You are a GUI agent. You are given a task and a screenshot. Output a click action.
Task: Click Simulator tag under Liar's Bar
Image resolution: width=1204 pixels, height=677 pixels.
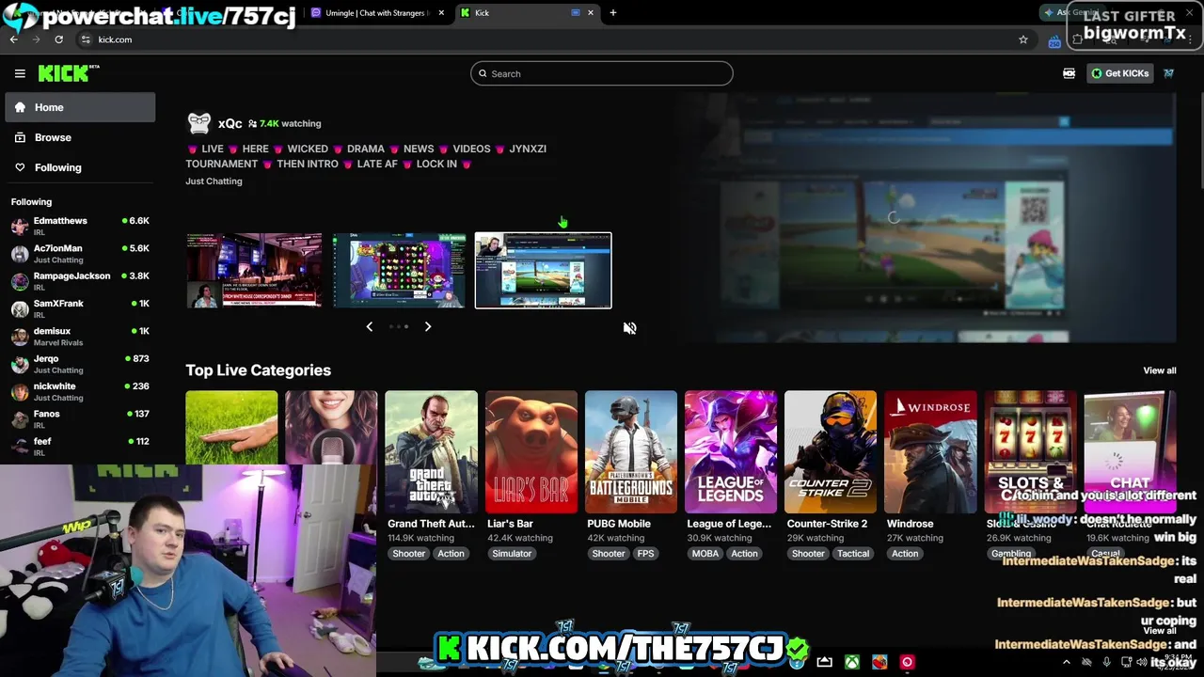pyautogui.click(x=512, y=554)
